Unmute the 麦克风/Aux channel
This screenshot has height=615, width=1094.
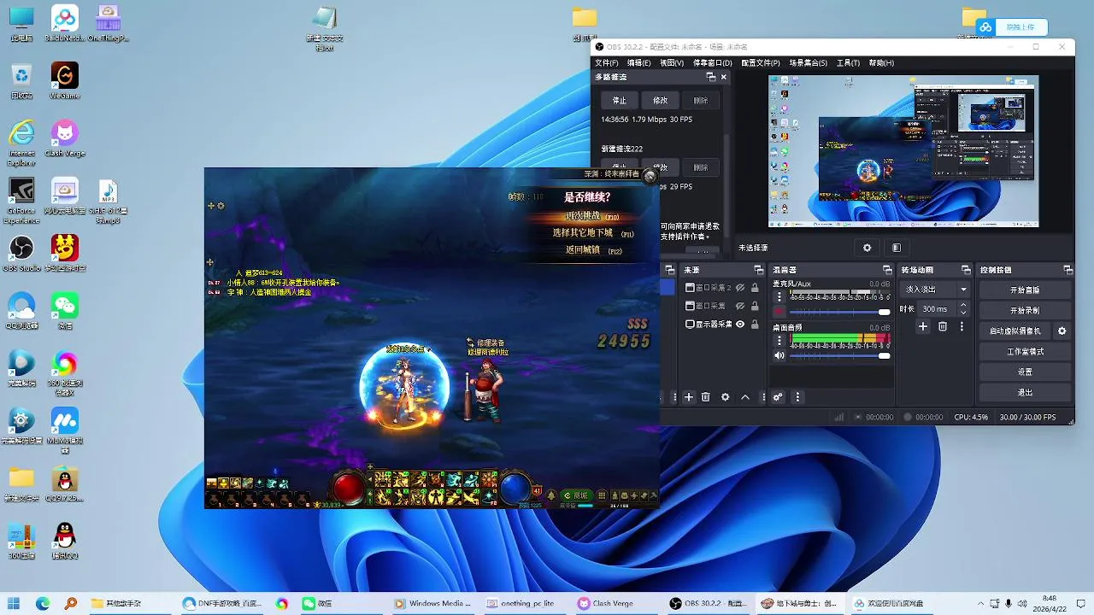click(x=779, y=312)
